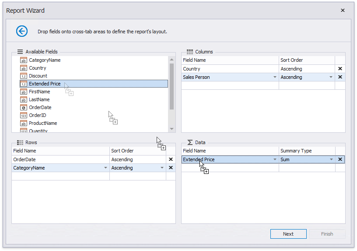Image resolution: width=357 pixels, height=251 pixels.
Task: Remove the Extended Price data field
Action: point(340,159)
